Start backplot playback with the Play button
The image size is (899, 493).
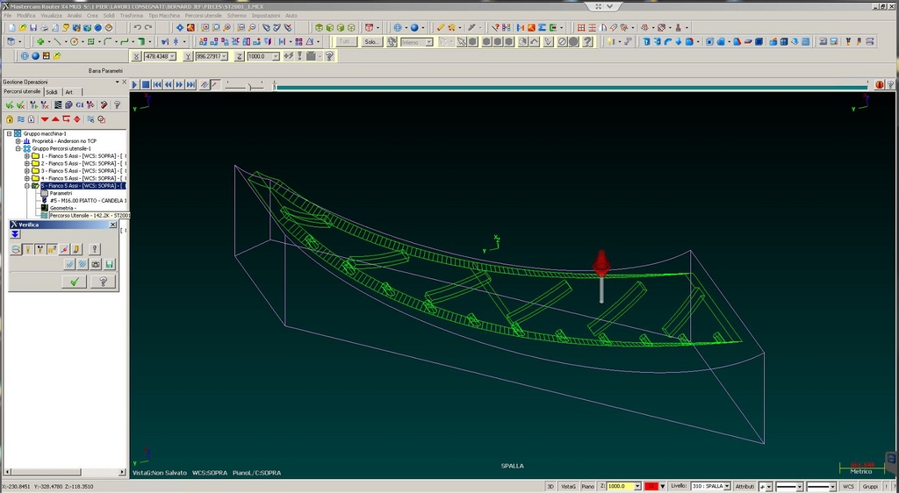tap(134, 85)
